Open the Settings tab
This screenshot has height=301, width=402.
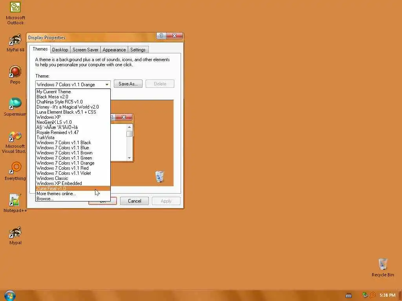138,50
